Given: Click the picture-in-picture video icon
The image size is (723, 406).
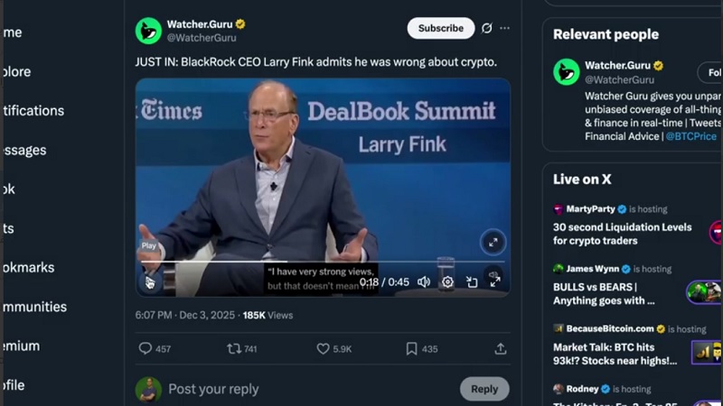Looking at the screenshot, I should pyautogui.click(x=472, y=282).
